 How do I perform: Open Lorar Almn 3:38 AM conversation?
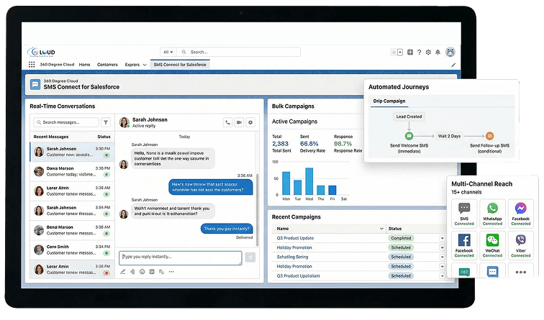[x=72, y=191]
